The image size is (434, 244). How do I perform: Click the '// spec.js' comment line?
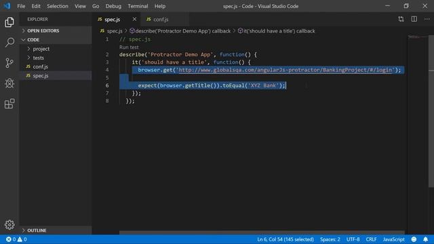135,39
